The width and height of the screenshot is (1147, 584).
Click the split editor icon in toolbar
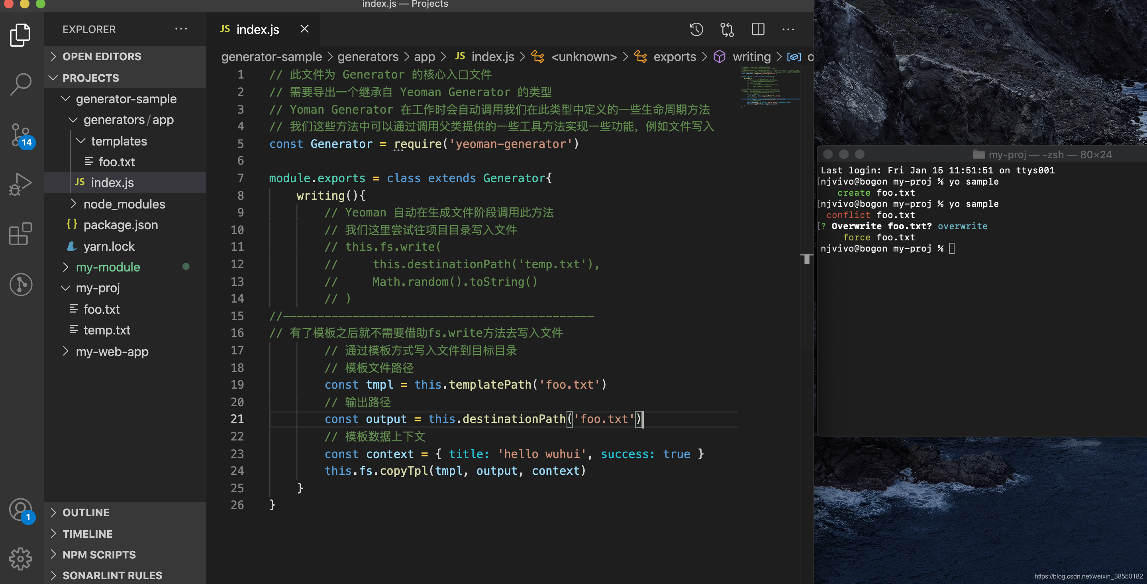758,28
